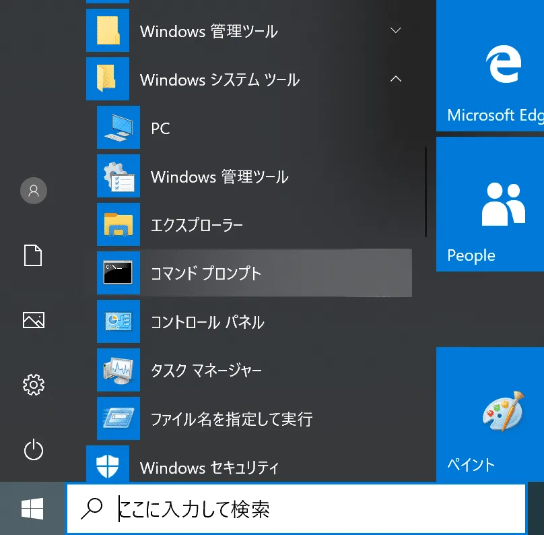Open the Windows セキュリティ shield icon
This screenshot has height=535, width=544.
[108, 464]
